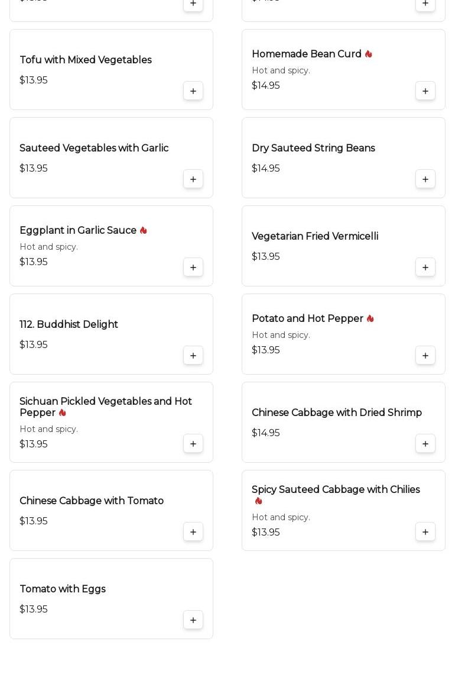Add Vegetarian Fried Vermicelli to cart
This screenshot has height=693, width=455.
425,267
